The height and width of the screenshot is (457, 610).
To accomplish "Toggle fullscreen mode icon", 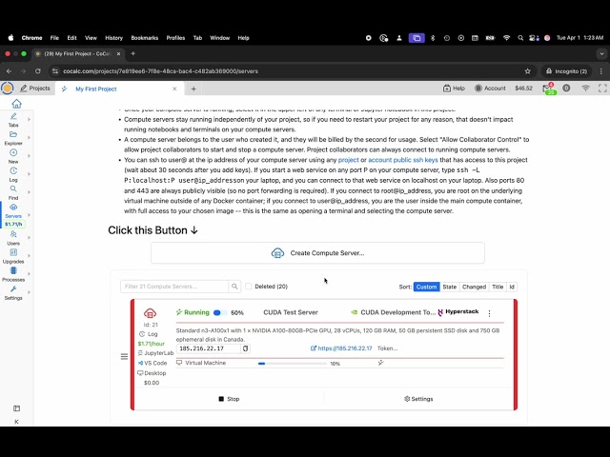I will tap(602, 89).
